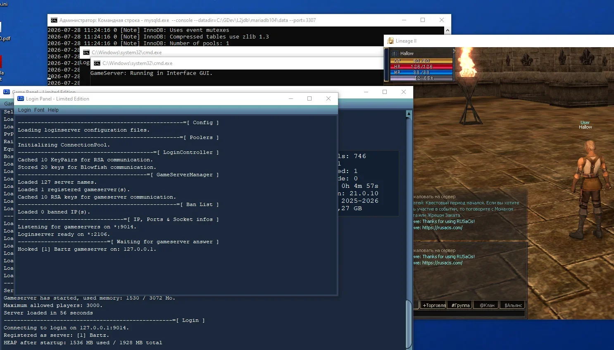Click the 'Login Panel - Limited Edition' title text
Viewport: 614px width, 350px height.
pos(57,99)
